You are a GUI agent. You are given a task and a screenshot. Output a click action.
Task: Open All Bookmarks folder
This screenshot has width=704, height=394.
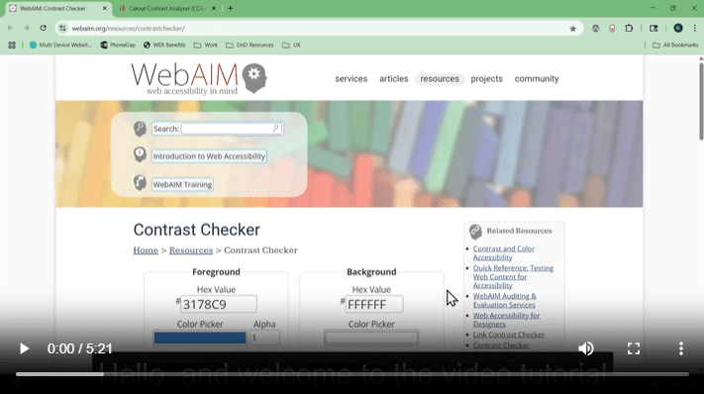pyautogui.click(x=675, y=45)
